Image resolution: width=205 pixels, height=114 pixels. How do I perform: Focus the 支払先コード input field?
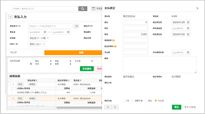click(50, 26)
